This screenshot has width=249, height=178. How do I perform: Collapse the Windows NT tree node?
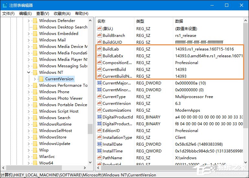(x=29, y=72)
